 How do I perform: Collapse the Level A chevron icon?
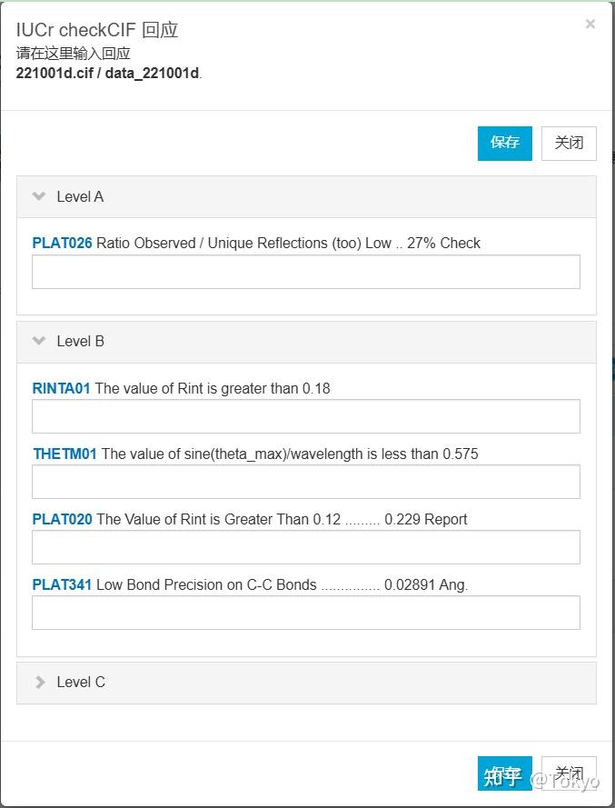coord(39,196)
